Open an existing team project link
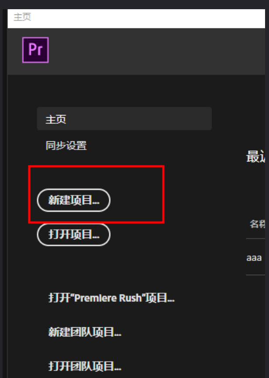Screen dimensions: 269x378 pos(84,367)
